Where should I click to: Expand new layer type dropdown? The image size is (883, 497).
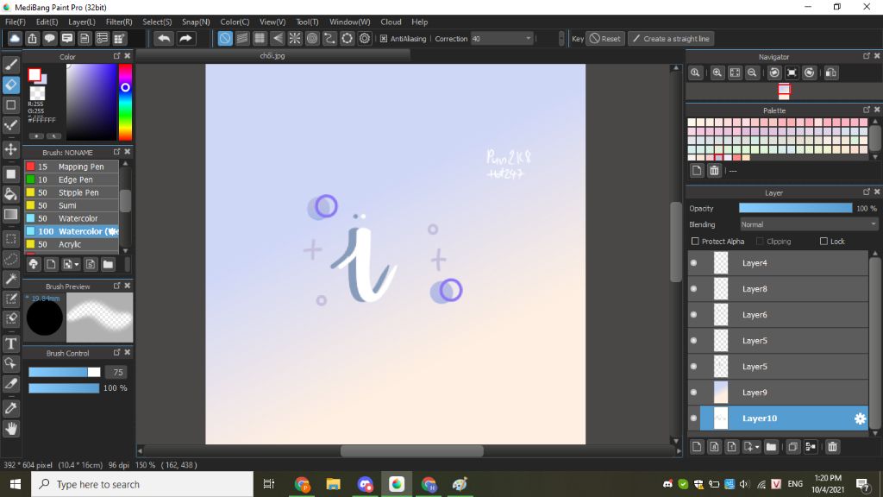(757, 447)
